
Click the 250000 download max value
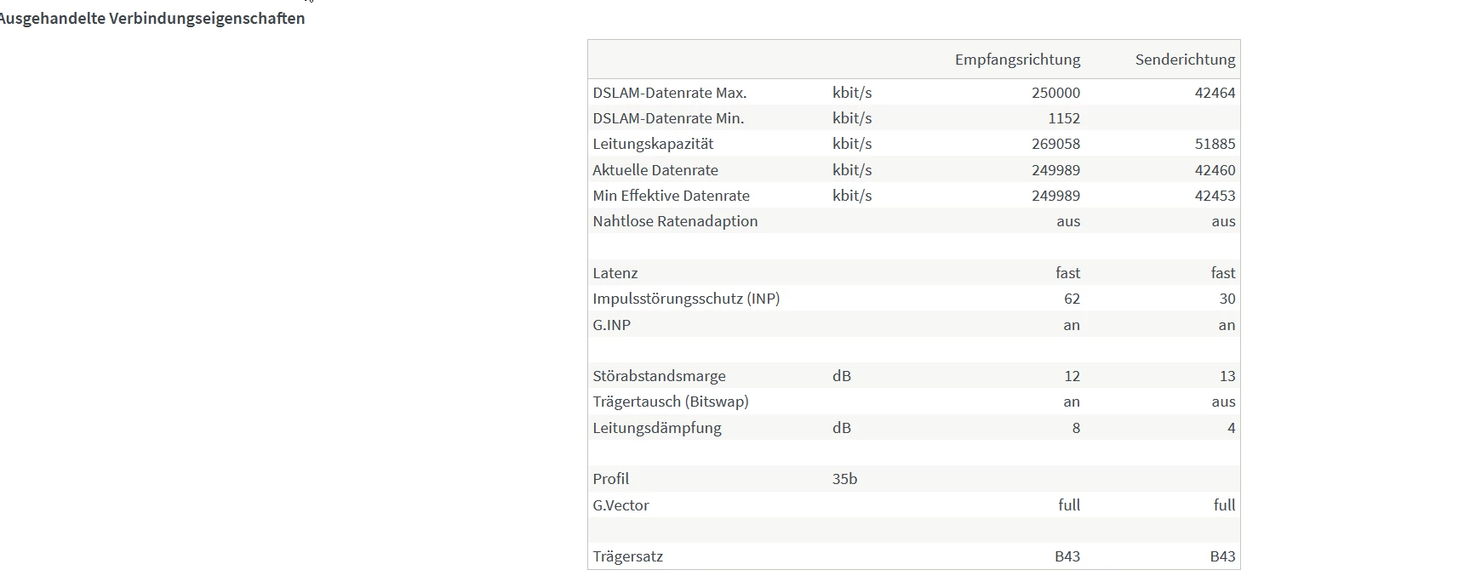tap(1055, 93)
